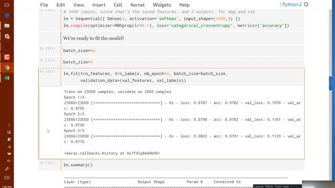Click the 'Connected to' summary column header
This screenshot has height=188, width=335.
[x=227, y=182]
